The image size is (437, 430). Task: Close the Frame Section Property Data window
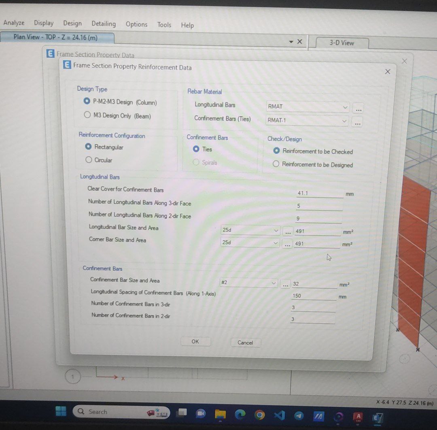405,61
